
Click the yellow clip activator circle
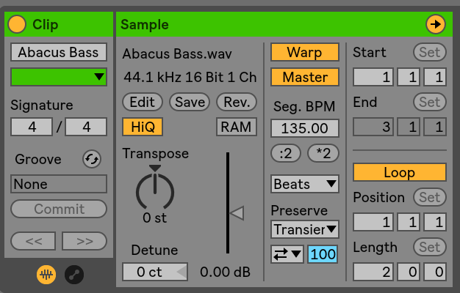[17, 24]
